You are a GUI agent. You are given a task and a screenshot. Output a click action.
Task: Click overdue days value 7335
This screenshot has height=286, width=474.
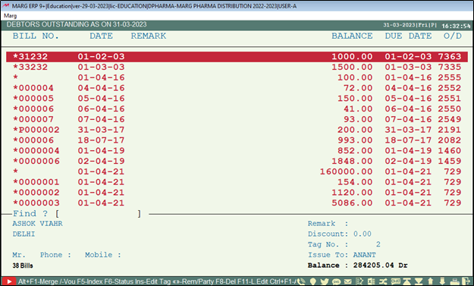[450, 67]
